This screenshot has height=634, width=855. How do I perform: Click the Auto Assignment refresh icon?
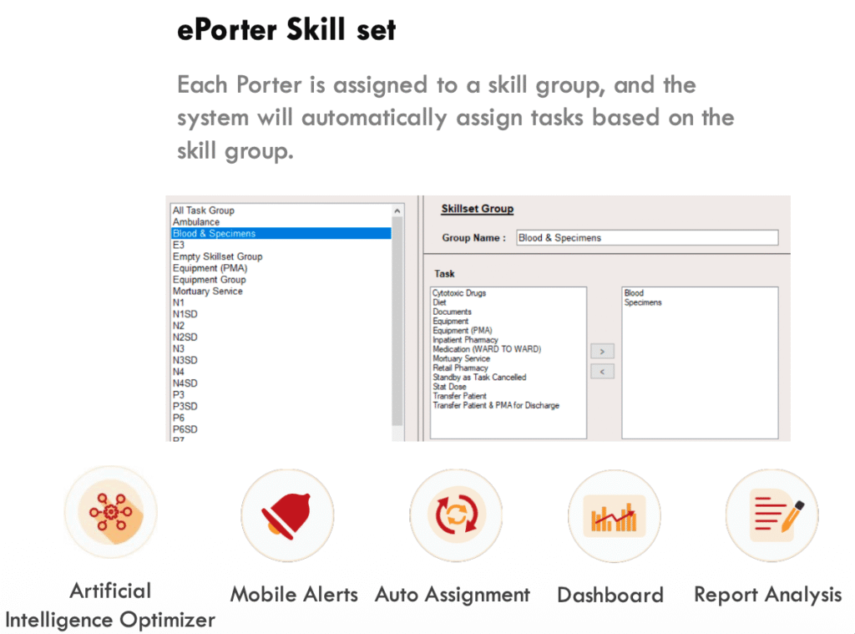[x=455, y=515]
